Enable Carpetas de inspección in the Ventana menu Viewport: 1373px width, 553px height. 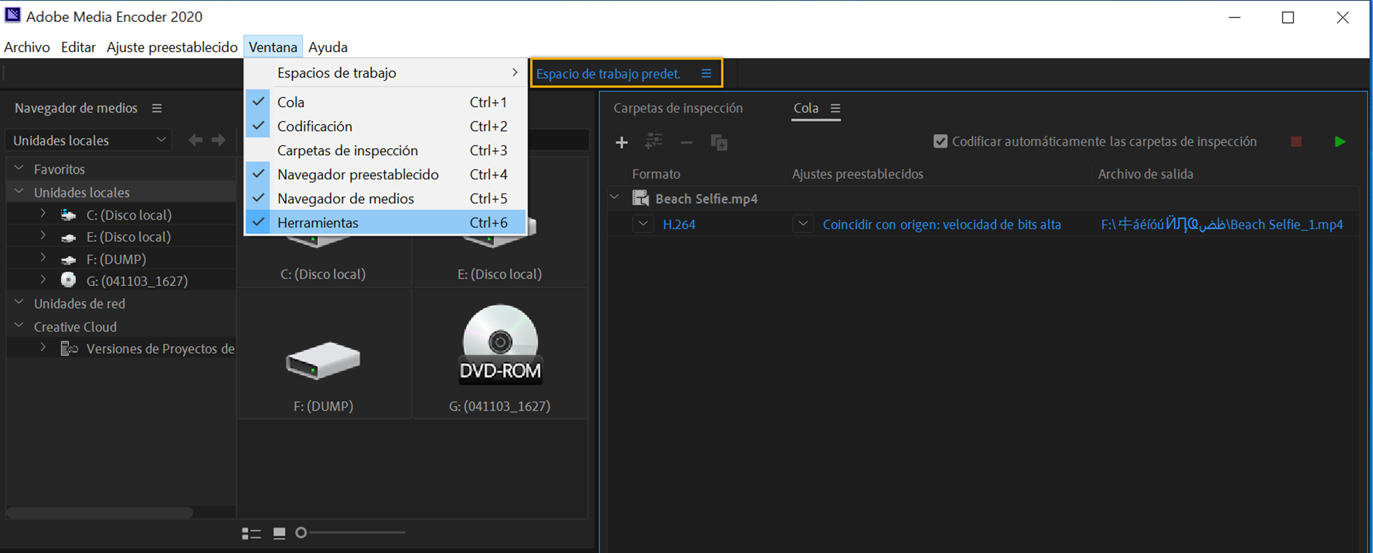coord(347,151)
